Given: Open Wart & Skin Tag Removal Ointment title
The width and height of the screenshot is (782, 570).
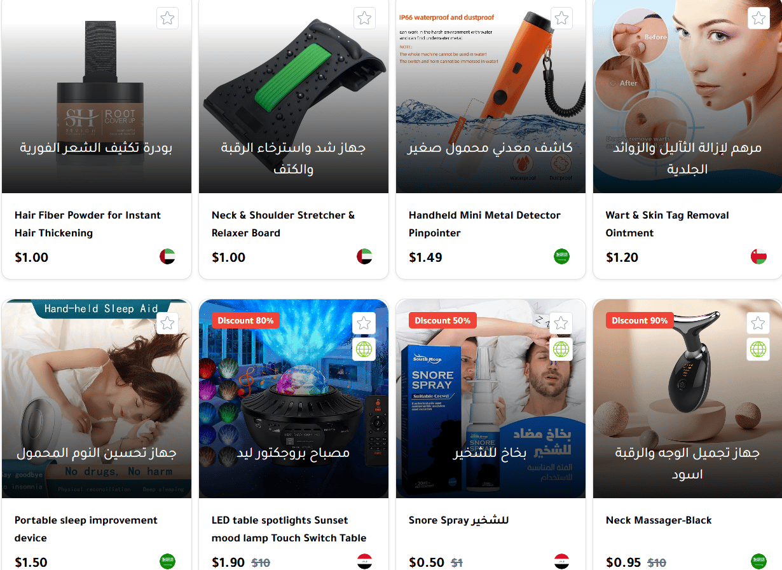Looking at the screenshot, I should 668,224.
